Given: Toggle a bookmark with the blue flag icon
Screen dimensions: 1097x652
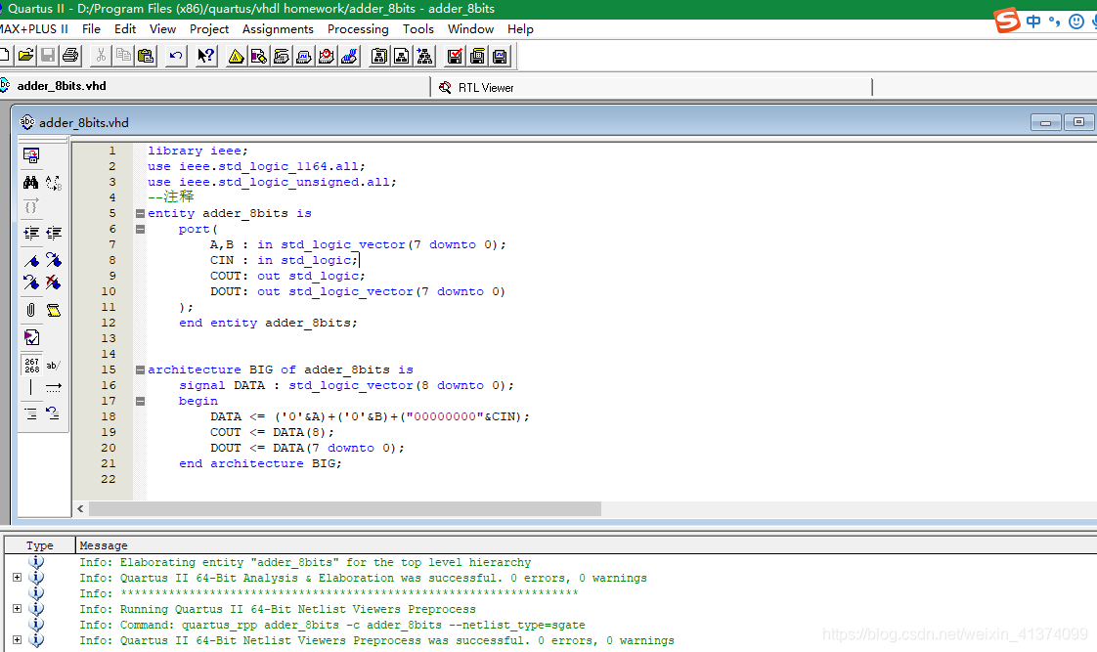Looking at the screenshot, I should tap(30, 260).
